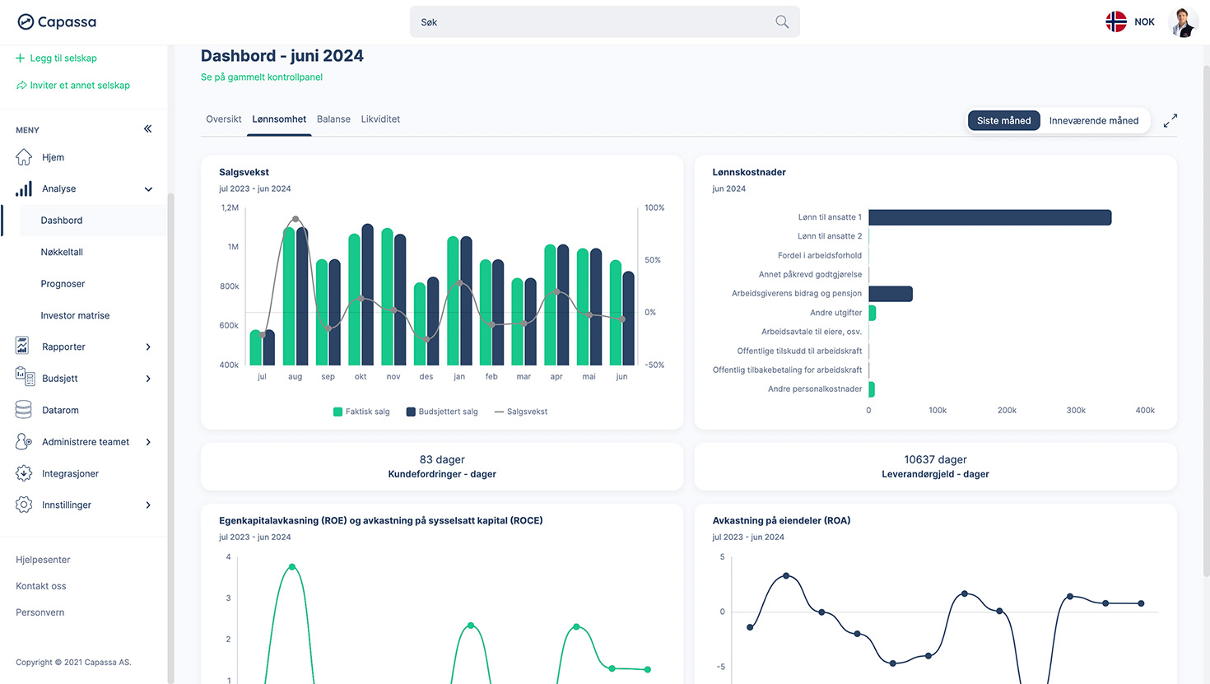Open the Balanse tab
Image resolution: width=1210 pixels, height=684 pixels.
click(x=333, y=119)
